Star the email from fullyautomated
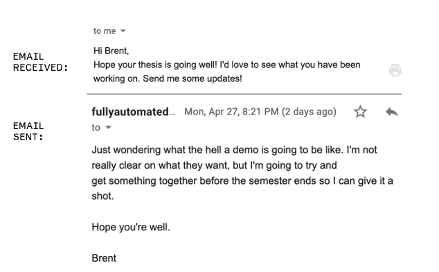Viewport: 439px width, 272px height. coord(360,112)
